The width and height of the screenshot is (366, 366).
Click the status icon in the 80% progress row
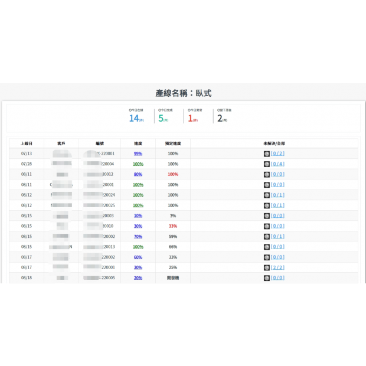point(267,174)
